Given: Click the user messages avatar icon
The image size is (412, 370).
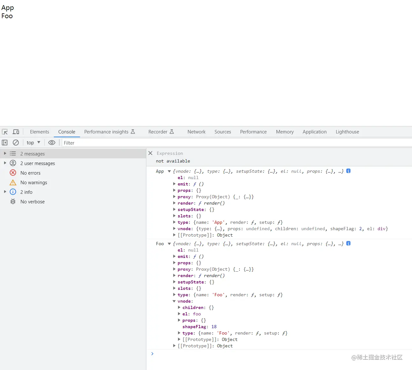Looking at the screenshot, I should (13, 163).
